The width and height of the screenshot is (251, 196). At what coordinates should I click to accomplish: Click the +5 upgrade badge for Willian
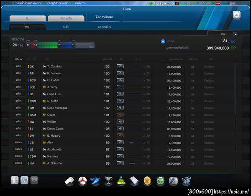coord(120,122)
